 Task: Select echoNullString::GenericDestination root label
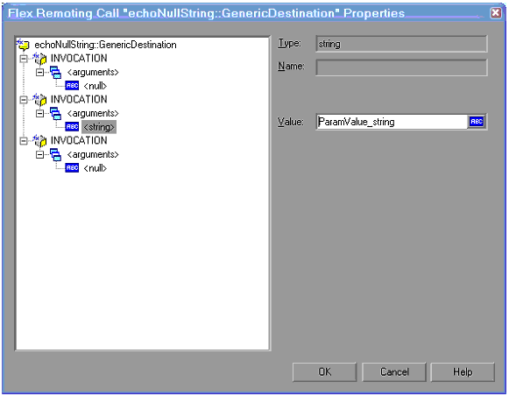[x=105, y=45]
